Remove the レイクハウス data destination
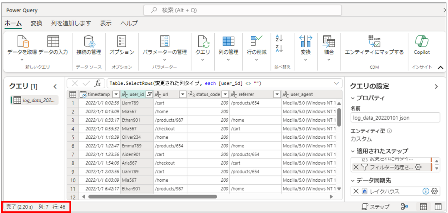Image resolution: width=448 pixels, height=213 pixels. (x=356, y=191)
